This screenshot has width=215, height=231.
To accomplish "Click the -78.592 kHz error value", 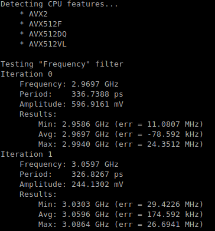I will [x=172, y=134].
